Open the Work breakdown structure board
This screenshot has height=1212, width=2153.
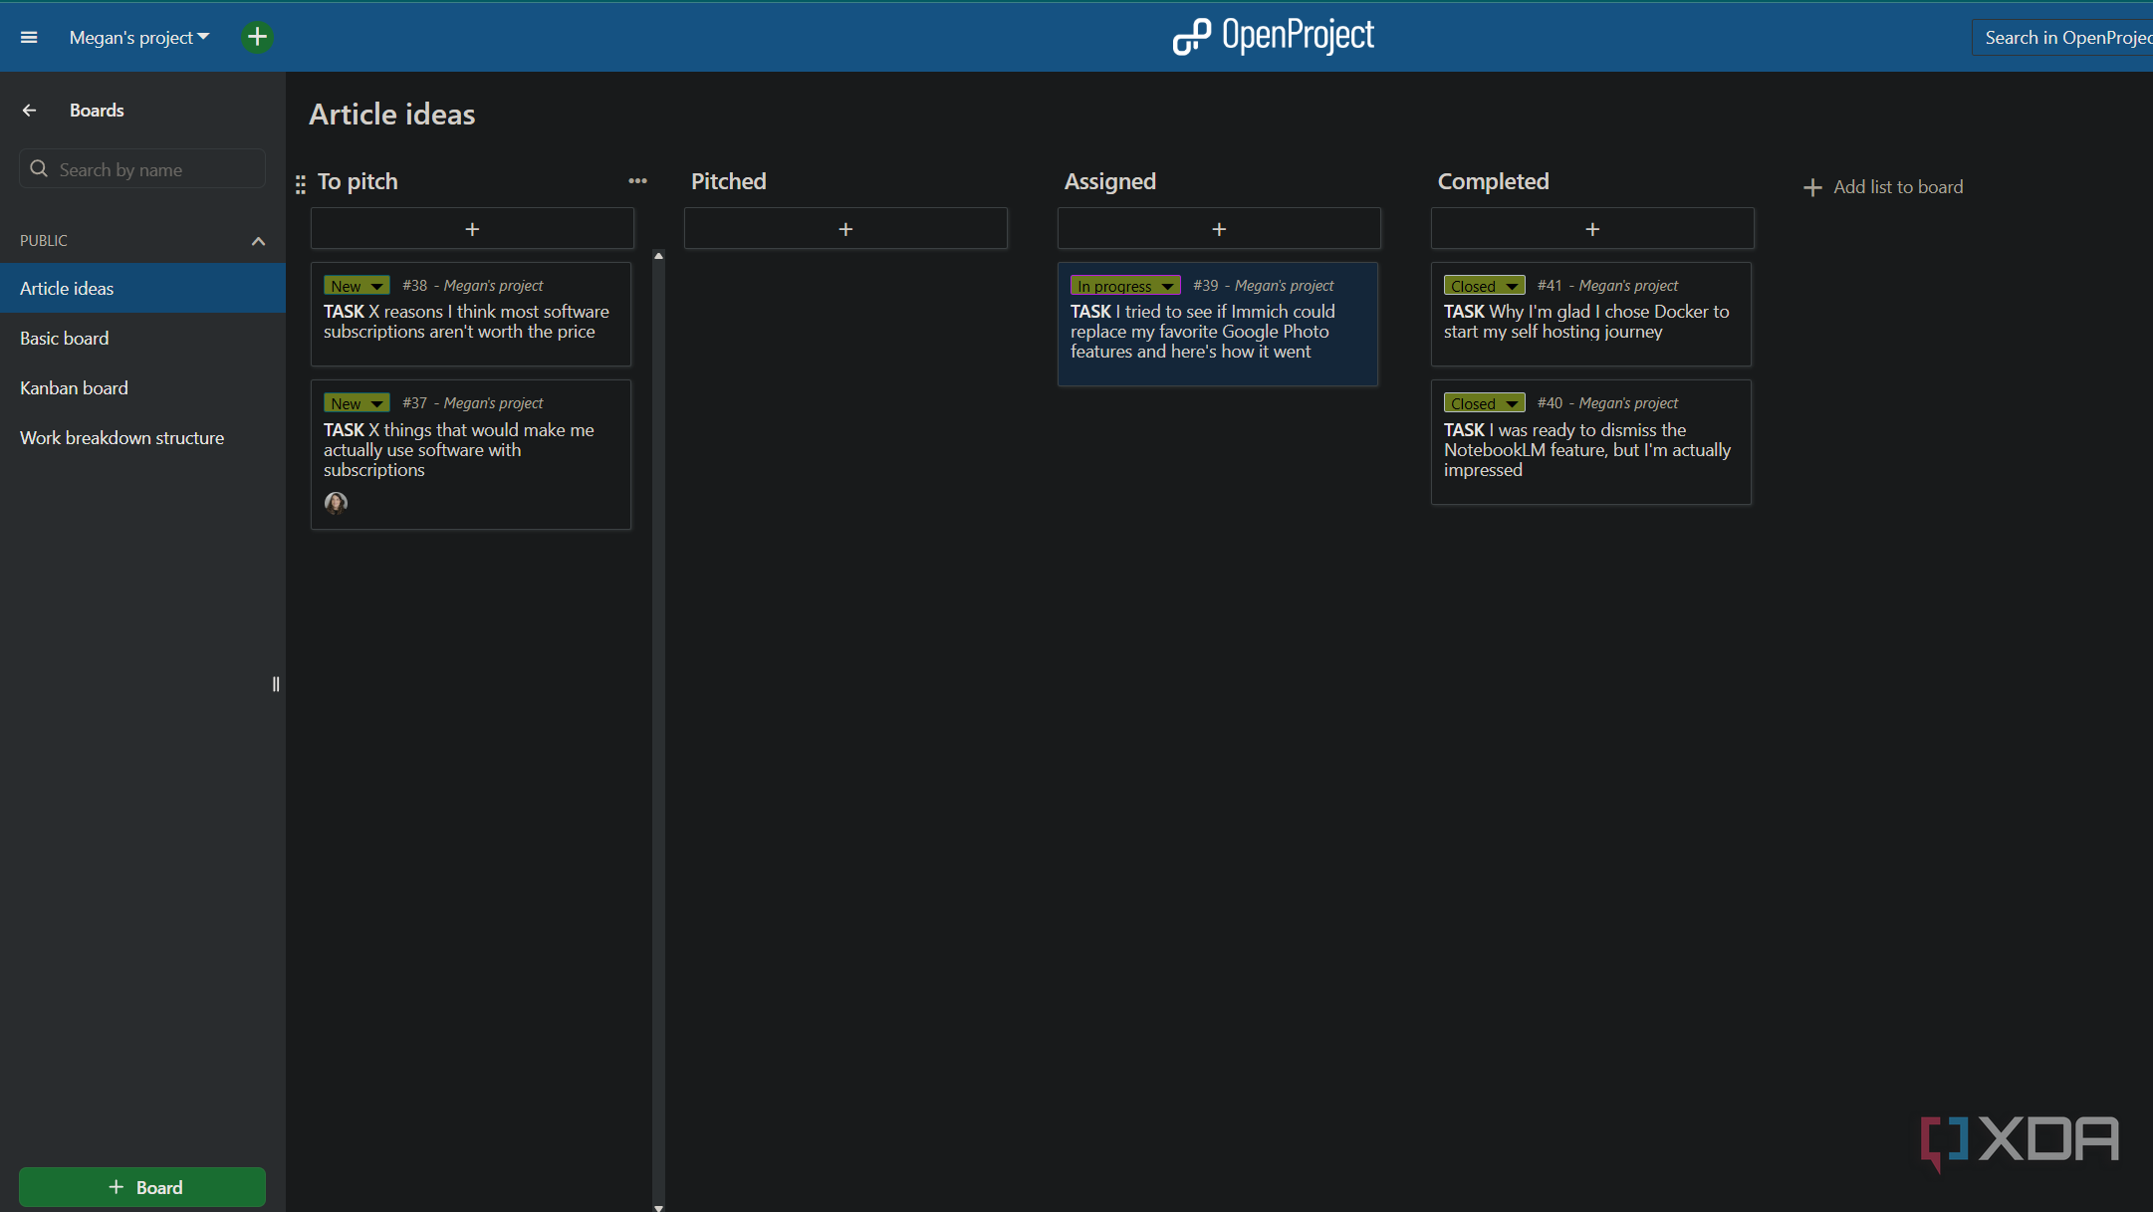142,437
